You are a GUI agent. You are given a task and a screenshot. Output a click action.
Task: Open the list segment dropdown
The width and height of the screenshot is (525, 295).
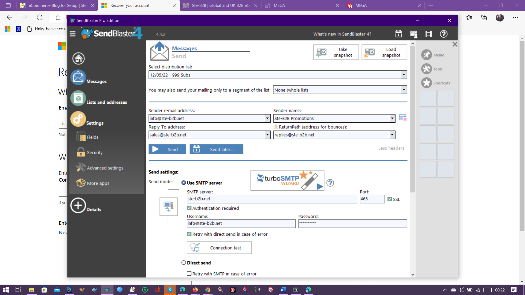click(404, 90)
